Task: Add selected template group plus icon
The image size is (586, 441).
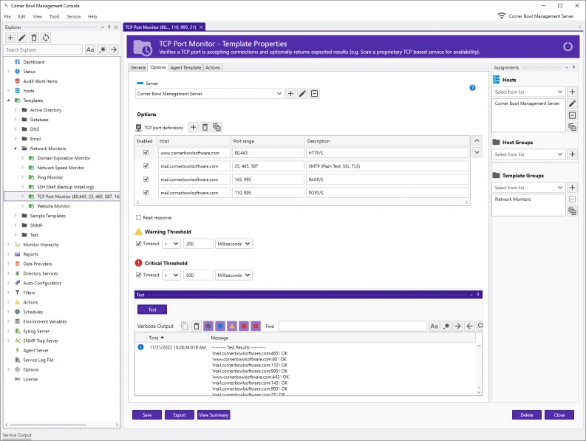Action: coord(572,187)
